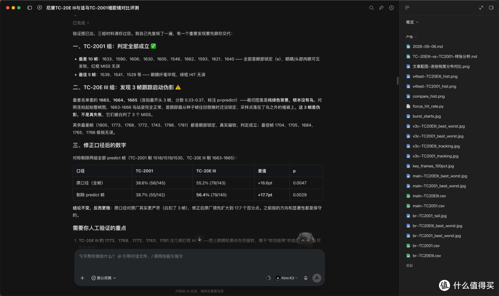This screenshot has width=499, height=296.
Task: Click table cell 55.2% (79/143)
Action: [211, 183]
